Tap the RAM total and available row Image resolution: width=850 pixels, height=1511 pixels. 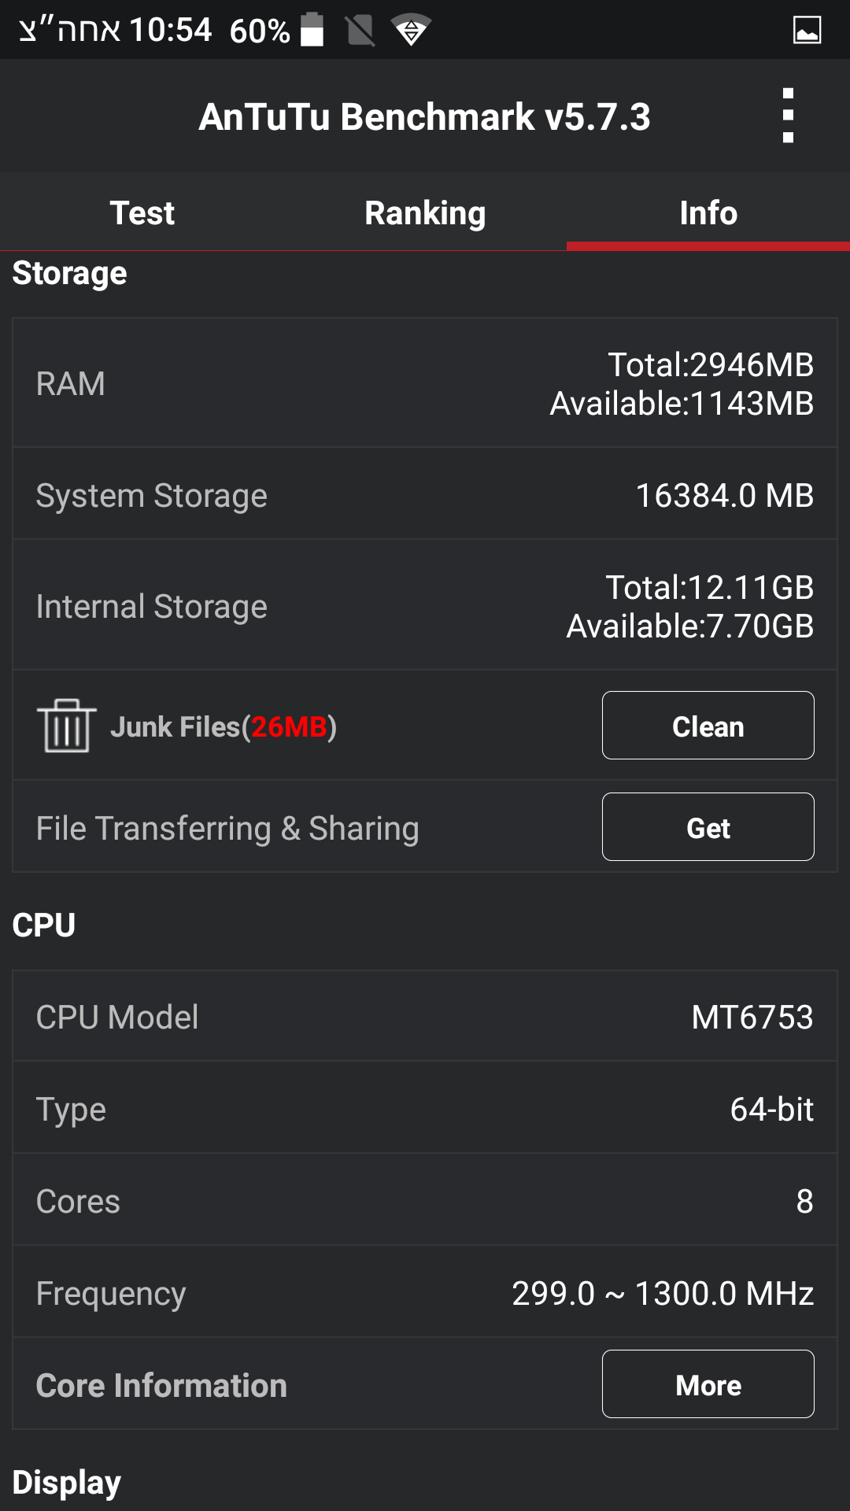pyautogui.click(x=425, y=384)
